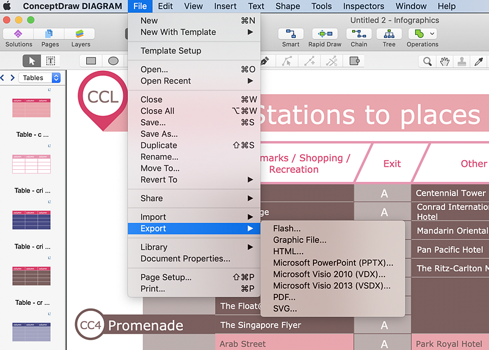Select the Tree connection tool
This screenshot has height=350, width=489.
389,38
